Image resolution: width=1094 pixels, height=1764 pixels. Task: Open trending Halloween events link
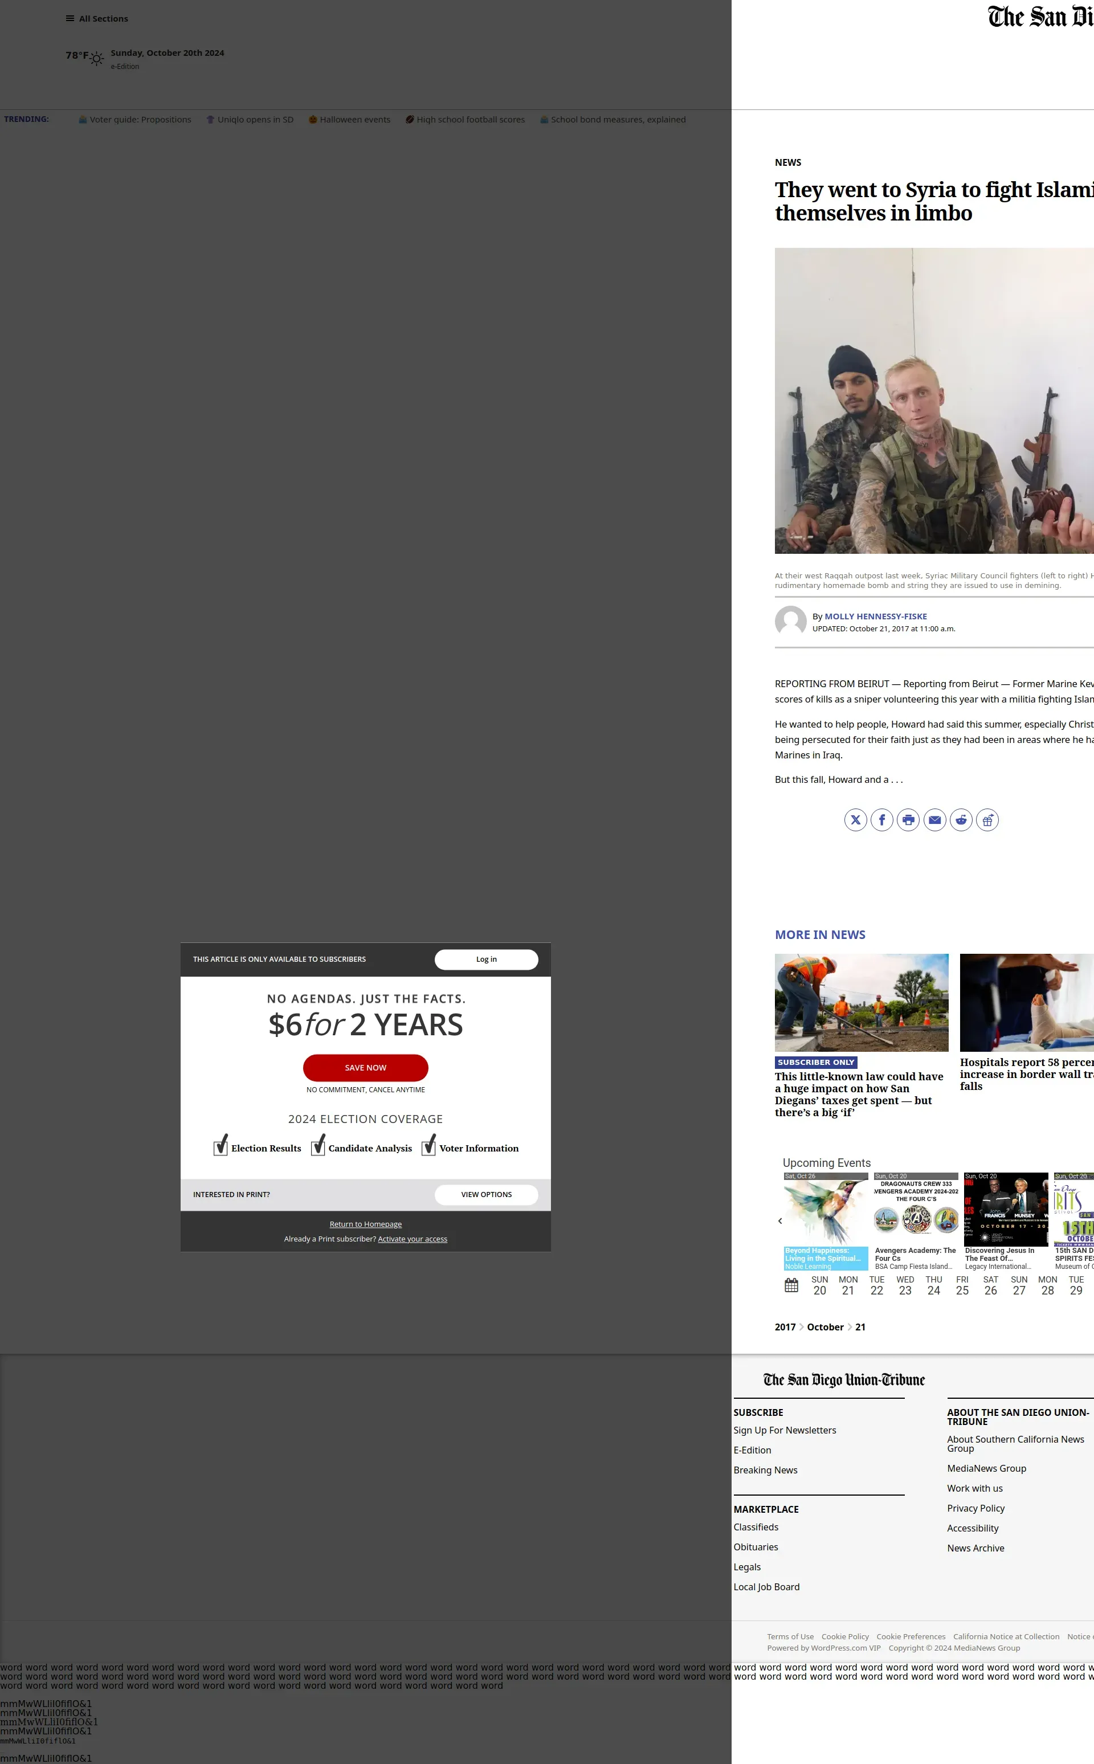click(x=354, y=120)
